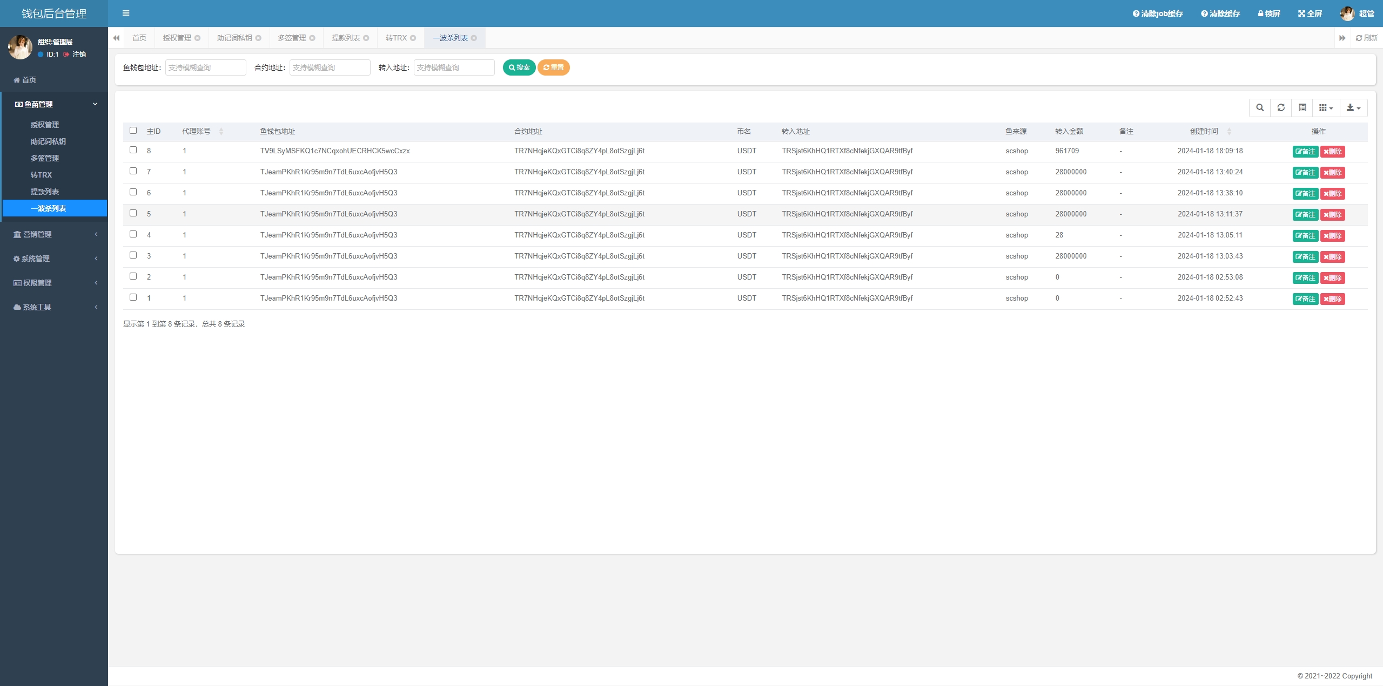Check the row with ID 8

tap(133, 150)
